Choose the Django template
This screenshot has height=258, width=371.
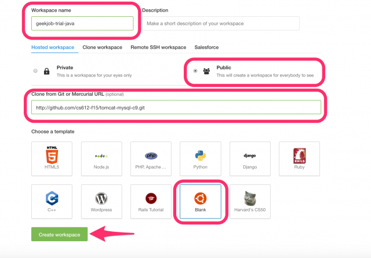[x=250, y=159]
